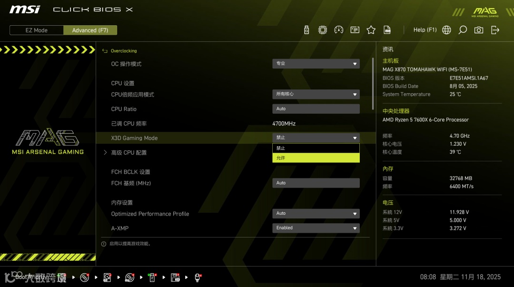The image size is (514, 287).
Task: Open the OC 操作模式 dropdown
Action: point(316,64)
